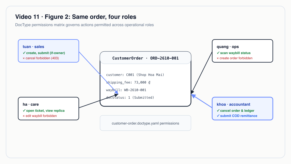Click the red cross before edit waybill forbidden
The width and height of the screenshot is (291, 164).
point(24,116)
